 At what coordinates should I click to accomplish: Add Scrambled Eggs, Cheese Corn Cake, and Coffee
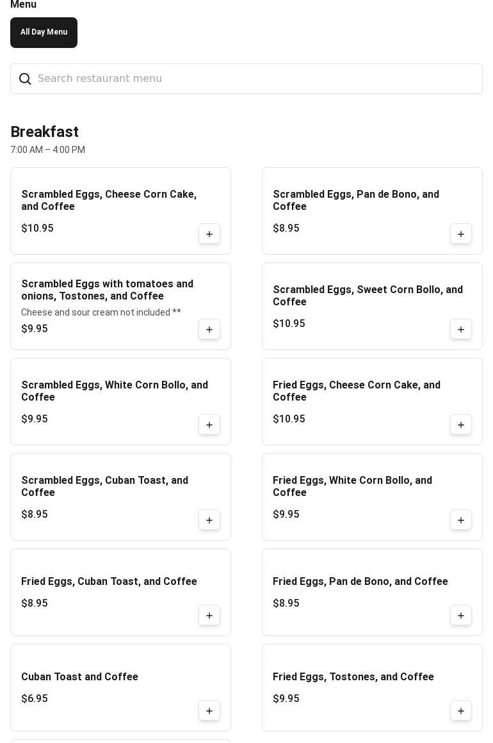point(209,234)
